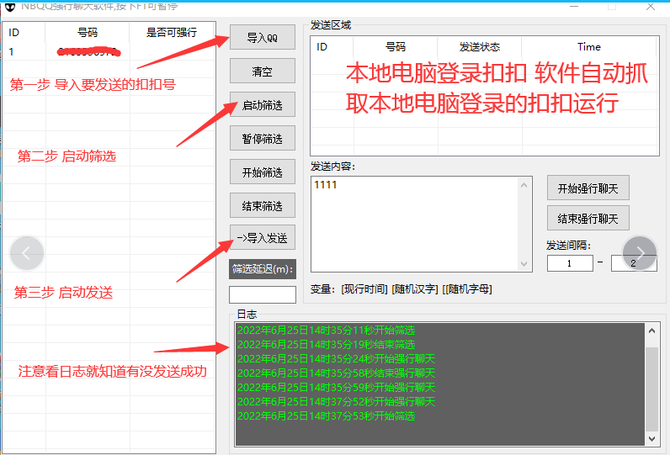Screen dimensions: 670x455
Task: Click ID column header in left list
Action: 24,33
